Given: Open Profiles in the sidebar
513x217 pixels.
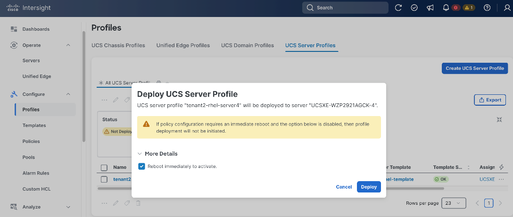Looking at the screenshot, I should tap(45, 109).
